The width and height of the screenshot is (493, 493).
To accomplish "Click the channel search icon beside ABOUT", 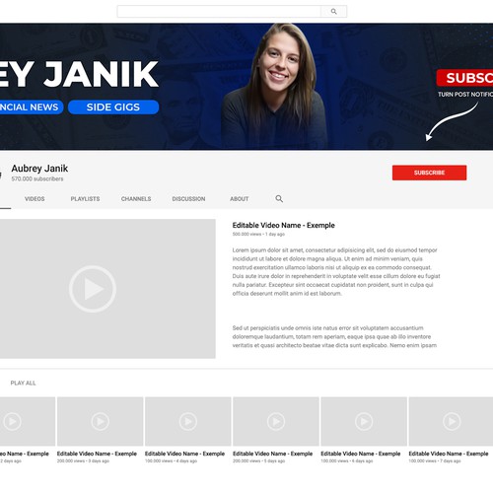I will (x=279, y=198).
